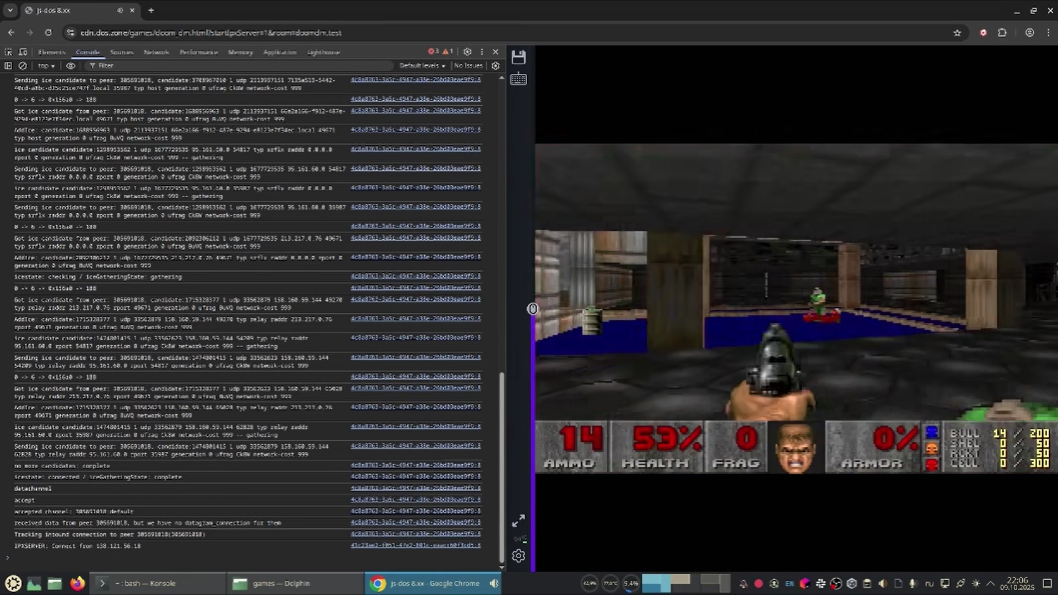
Task: Open DevTools settings gear
Action: click(x=467, y=52)
